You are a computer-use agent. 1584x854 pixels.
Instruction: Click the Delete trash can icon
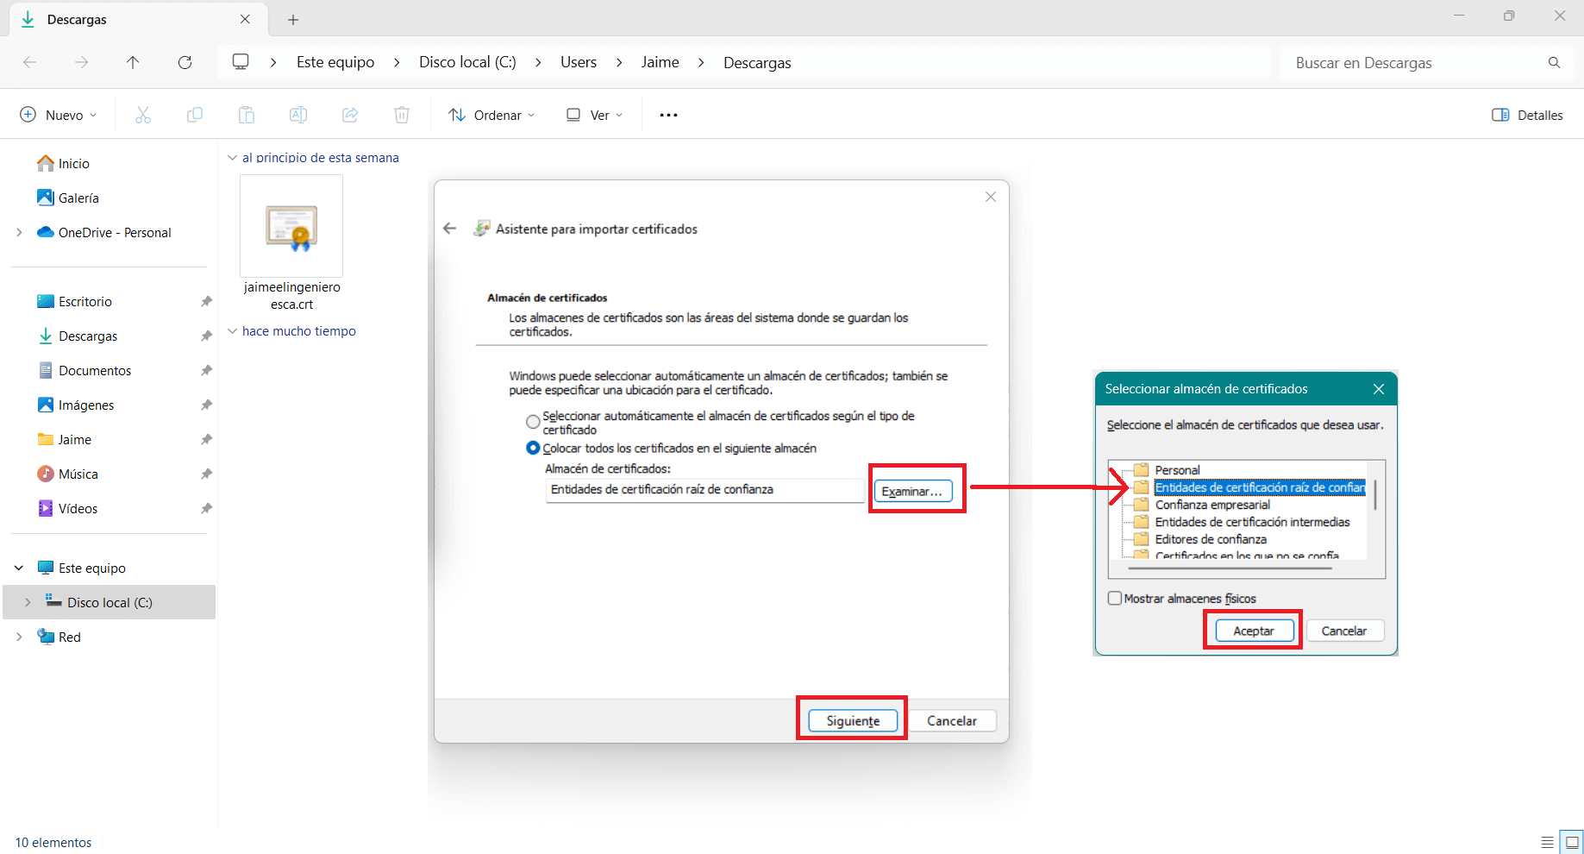coord(402,115)
